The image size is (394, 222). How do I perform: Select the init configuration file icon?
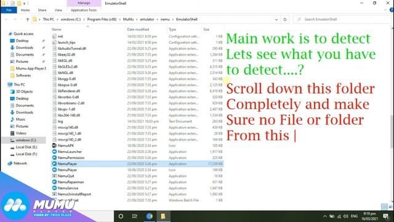(x=54, y=36)
